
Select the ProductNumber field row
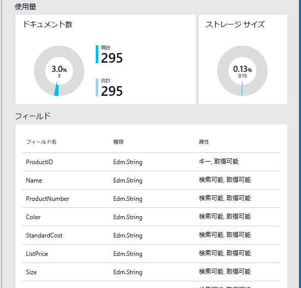coord(151,199)
